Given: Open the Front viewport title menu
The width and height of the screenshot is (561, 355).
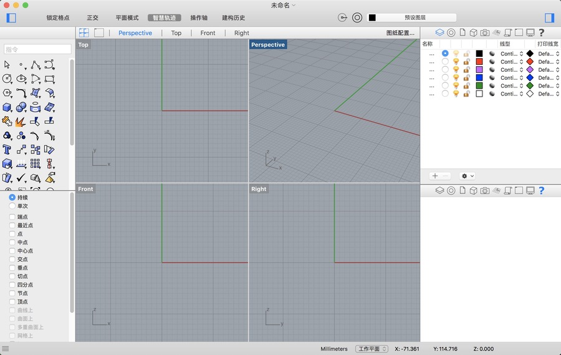Looking at the screenshot, I should pos(85,189).
